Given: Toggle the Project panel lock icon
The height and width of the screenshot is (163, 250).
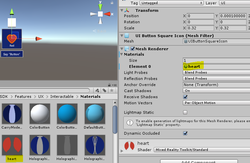Looking at the screenshot, I should pos(109,85).
